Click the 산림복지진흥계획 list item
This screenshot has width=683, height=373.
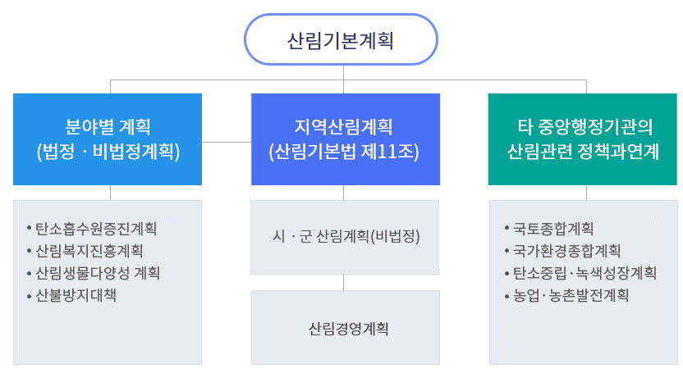90,250
